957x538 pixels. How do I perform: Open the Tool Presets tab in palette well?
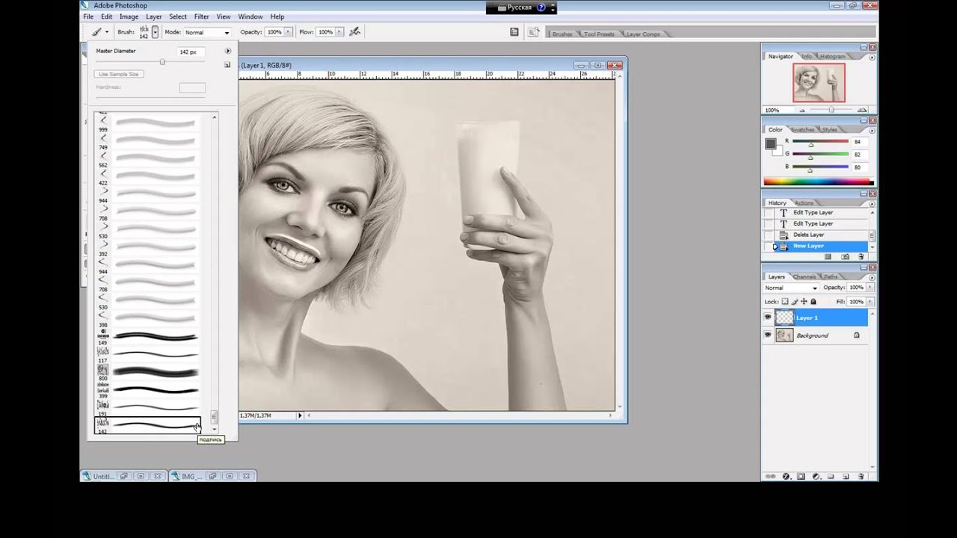click(x=599, y=34)
